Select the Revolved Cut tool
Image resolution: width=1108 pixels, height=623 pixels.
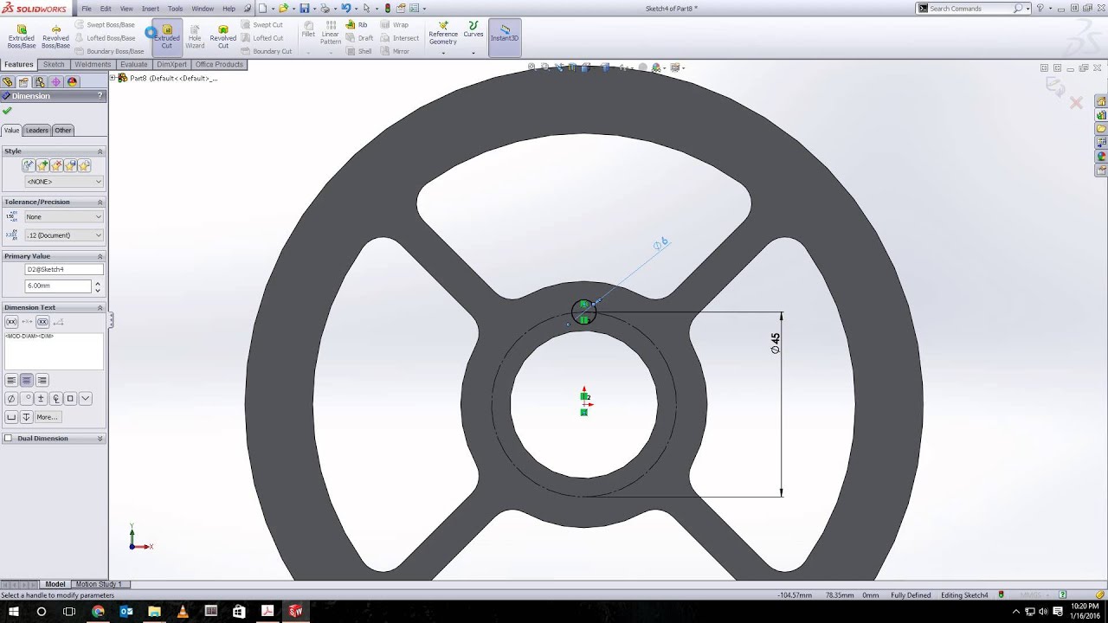(223, 35)
